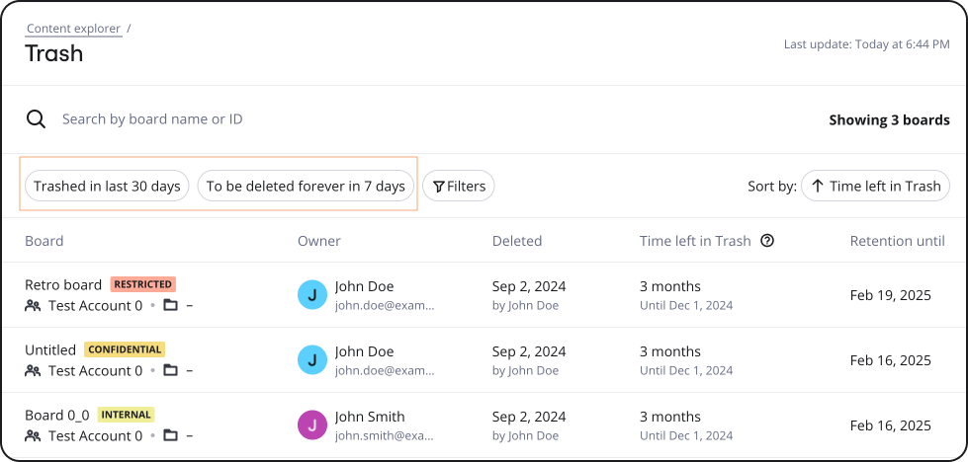Open the Retro board entry
968x462 pixels.
click(x=63, y=284)
